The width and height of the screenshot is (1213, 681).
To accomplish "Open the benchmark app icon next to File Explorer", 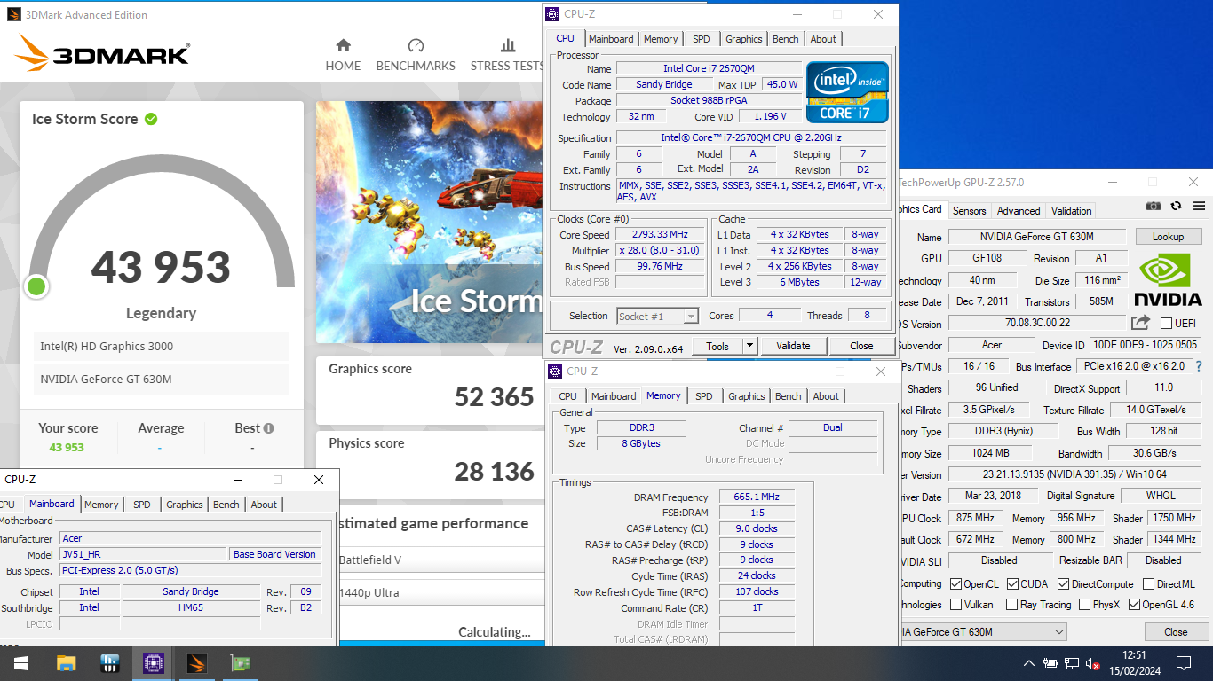I will [x=110, y=663].
